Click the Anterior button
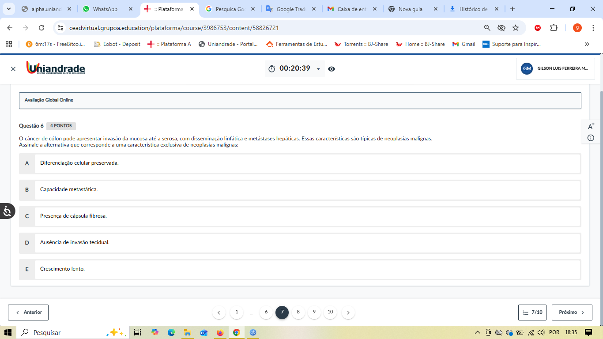The image size is (603, 339). (28, 313)
